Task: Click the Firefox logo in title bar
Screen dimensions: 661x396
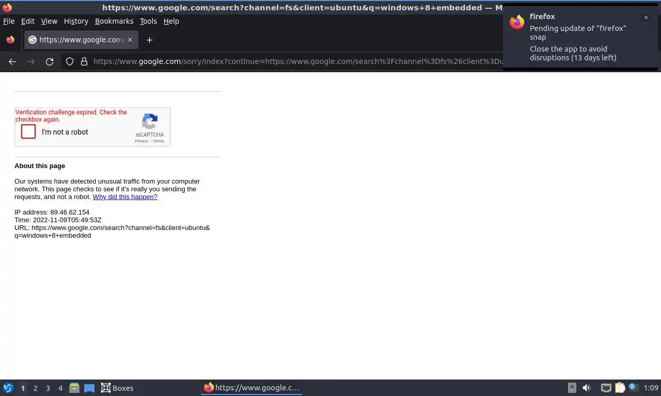Action: [7, 7]
